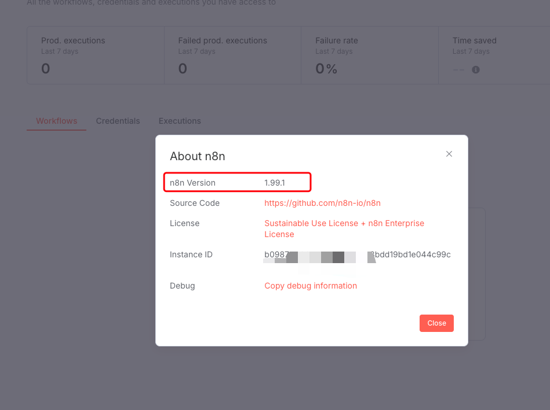
Task: Click the About n8n dialog title
Action: pos(198,156)
